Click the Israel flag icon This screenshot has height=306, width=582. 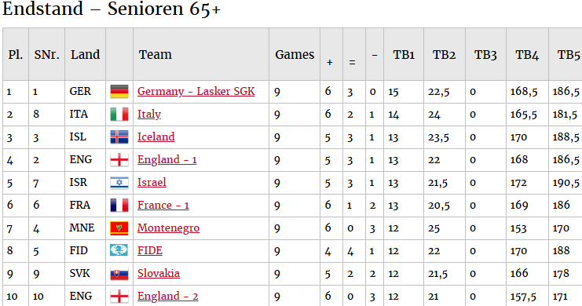pos(119,183)
